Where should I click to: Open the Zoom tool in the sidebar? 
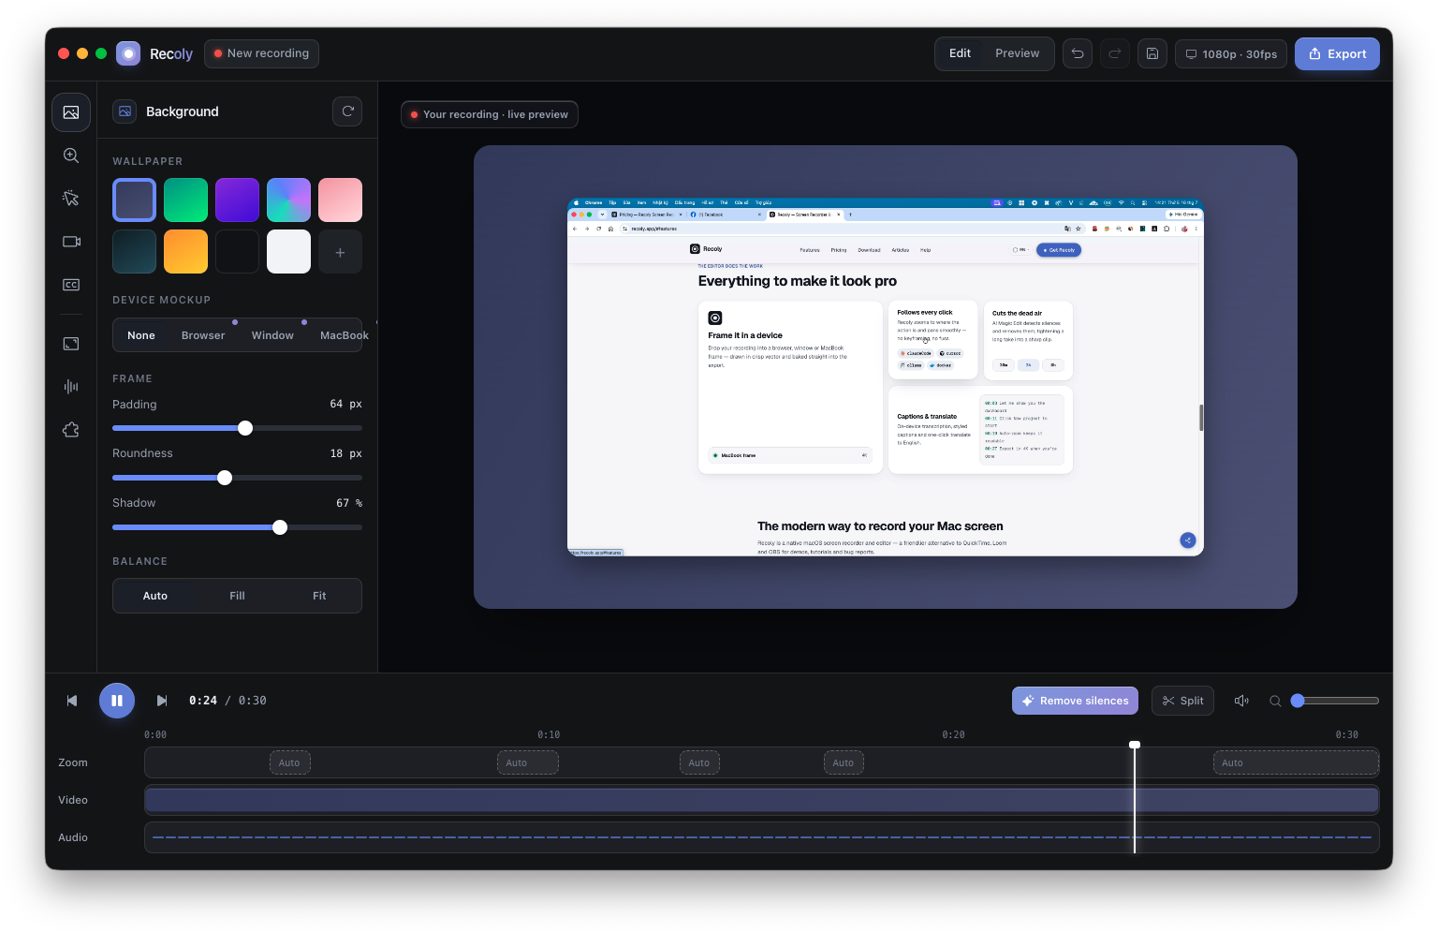pyautogui.click(x=71, y=155)
